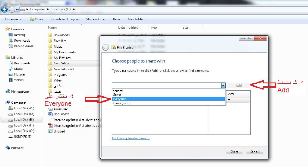Open Include in library menu
The width and height of the screenshot is (308, 167).
pyautogui.click(x=64, y=19)
